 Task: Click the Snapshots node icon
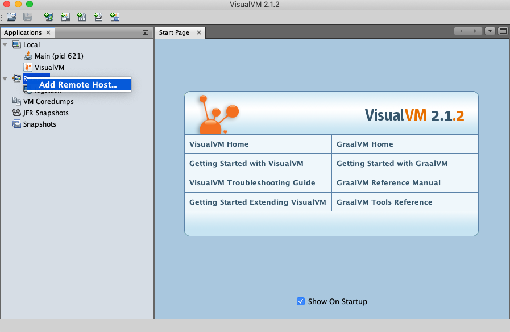(x=16, y=124)
